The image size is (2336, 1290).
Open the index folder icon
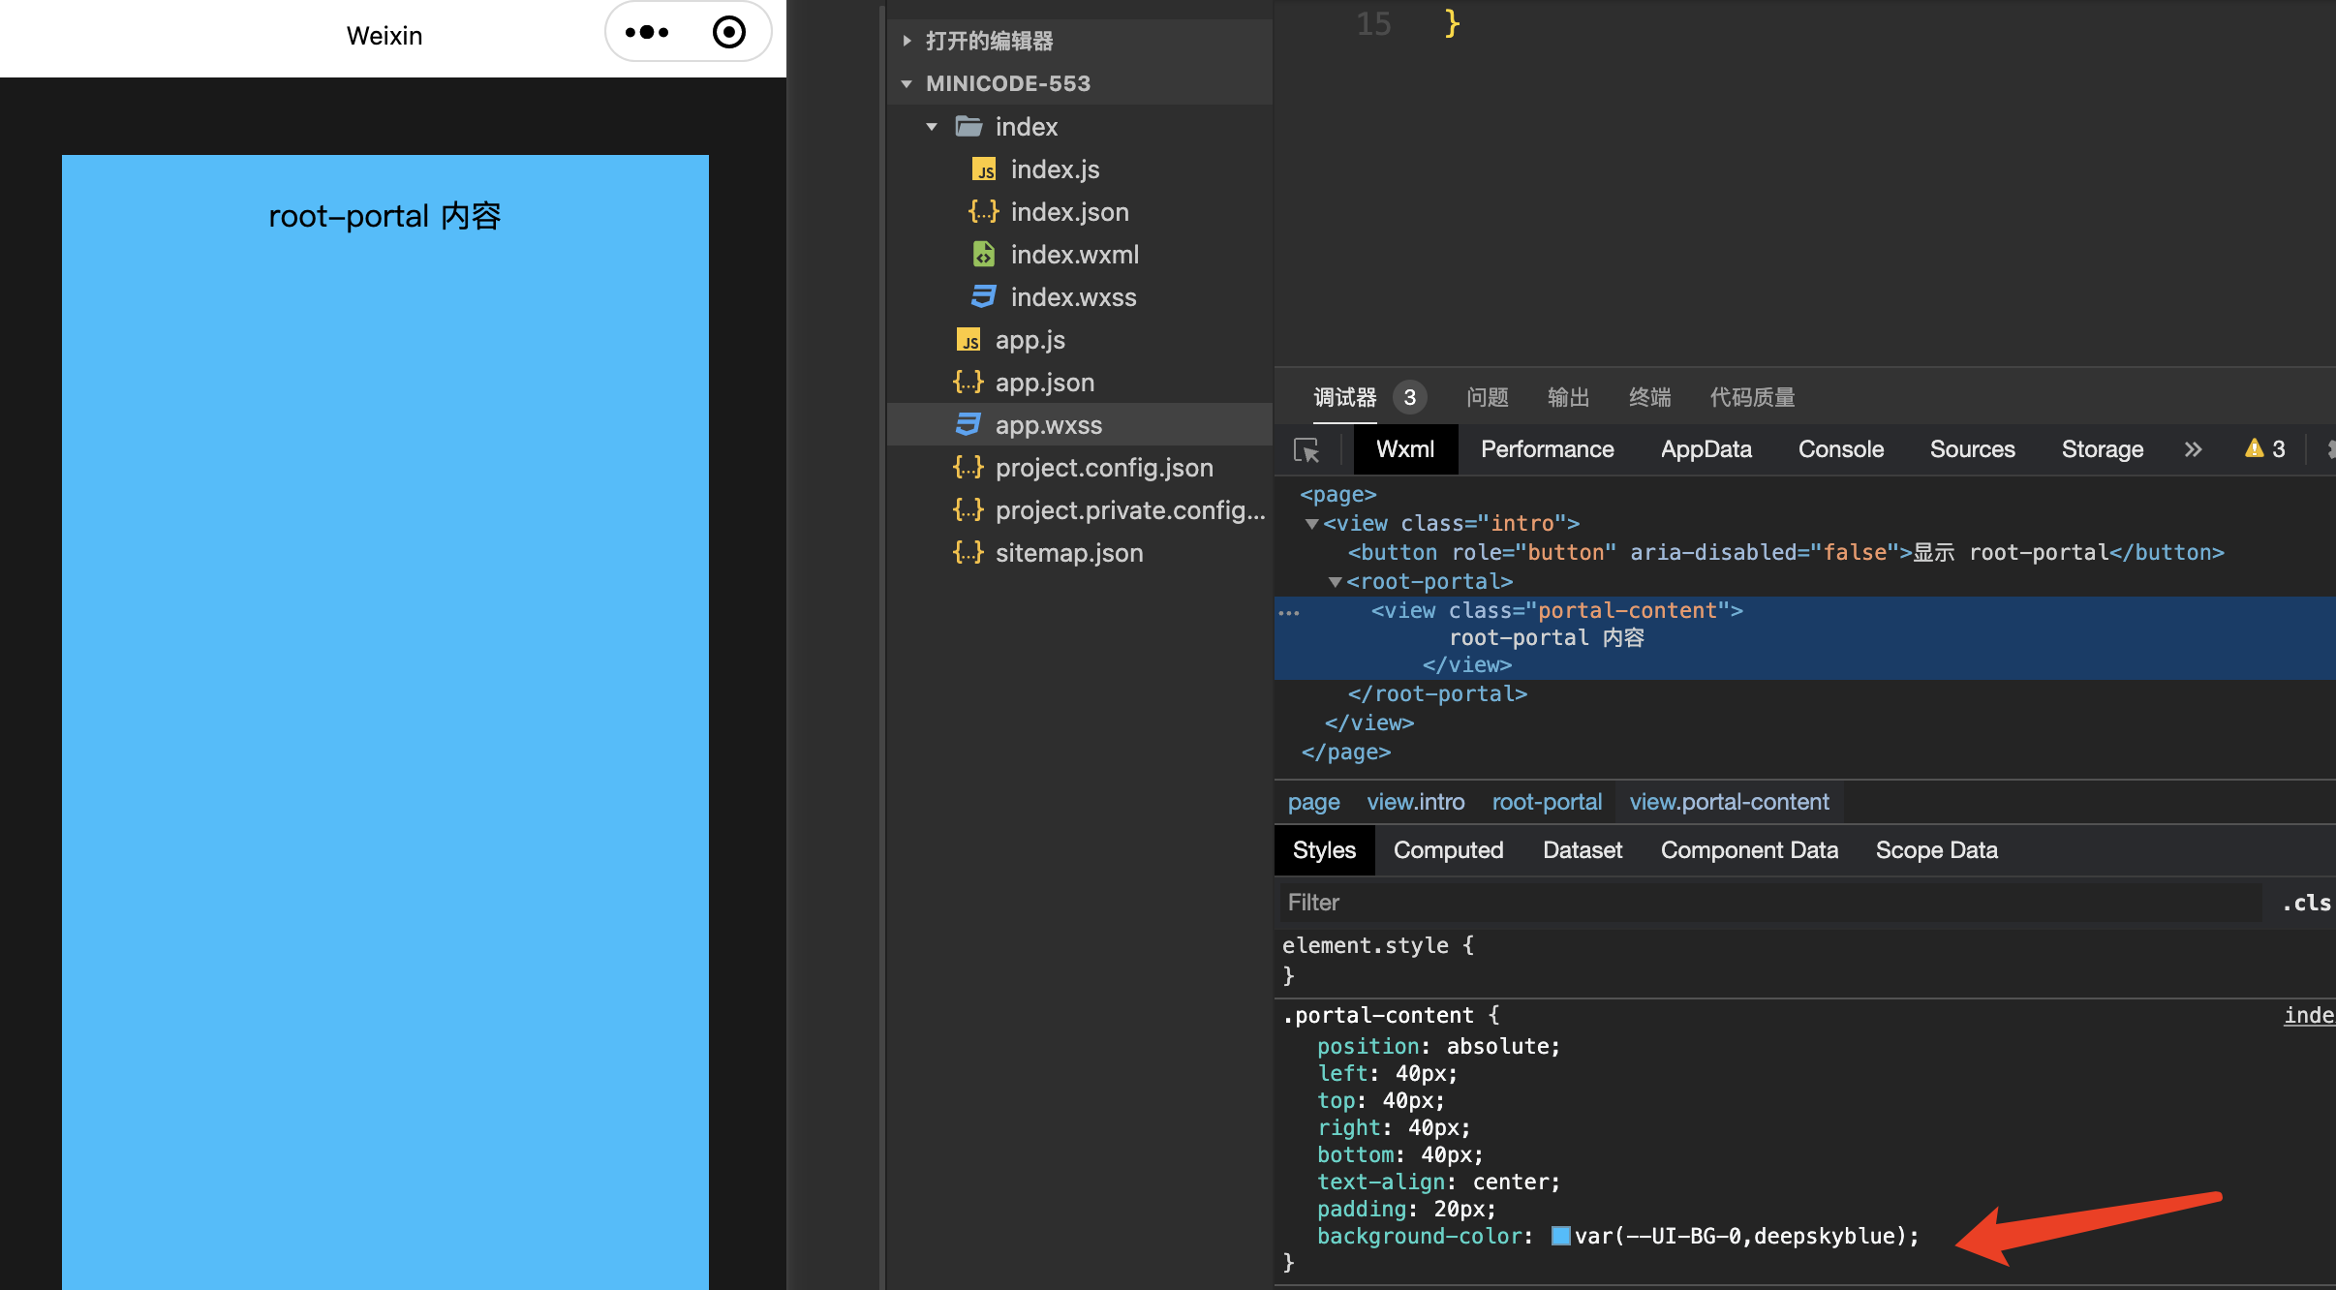[x=968, y=127]
